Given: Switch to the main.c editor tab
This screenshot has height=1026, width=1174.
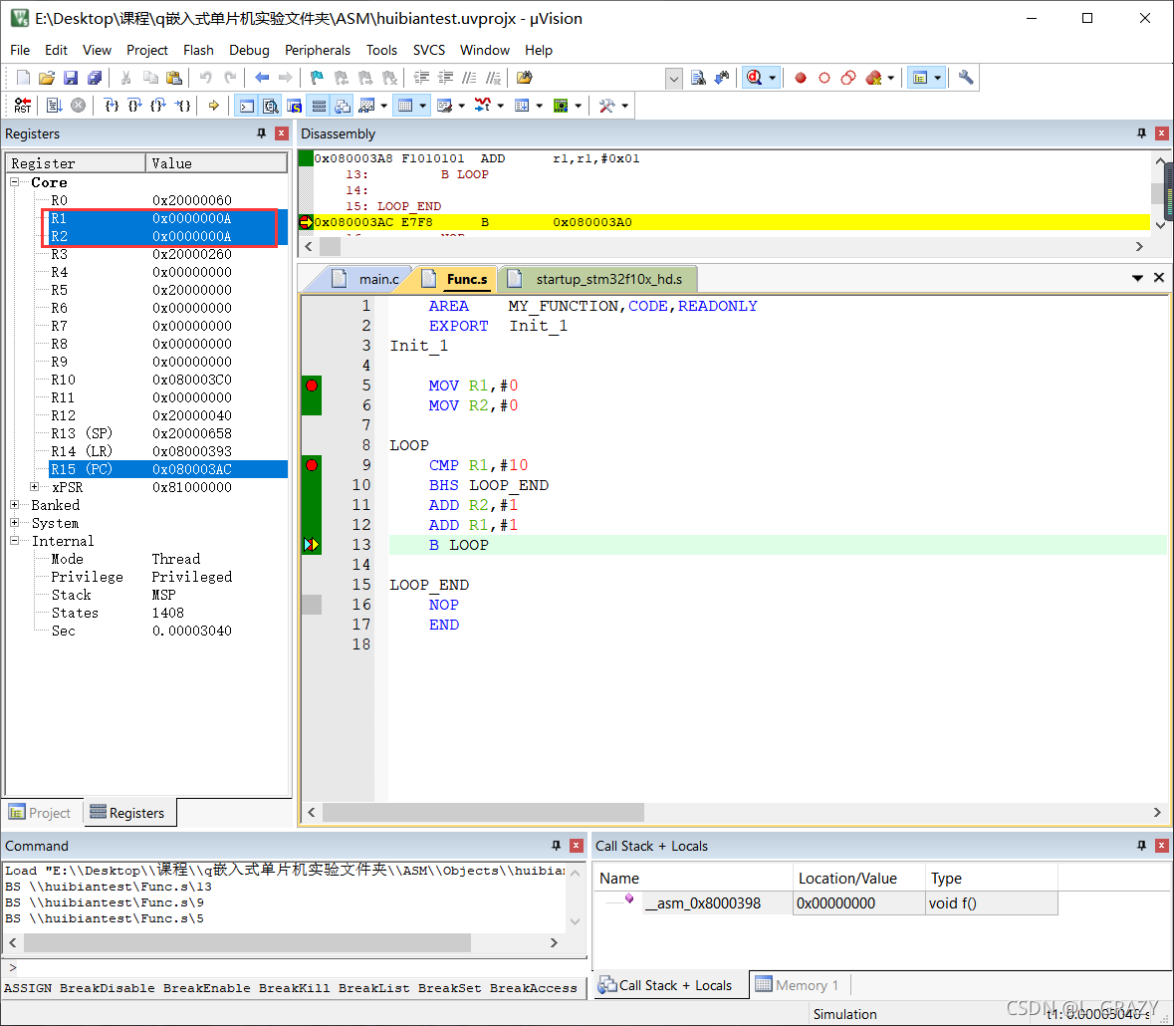Looking at the screenshot, I should click(366, 279).
